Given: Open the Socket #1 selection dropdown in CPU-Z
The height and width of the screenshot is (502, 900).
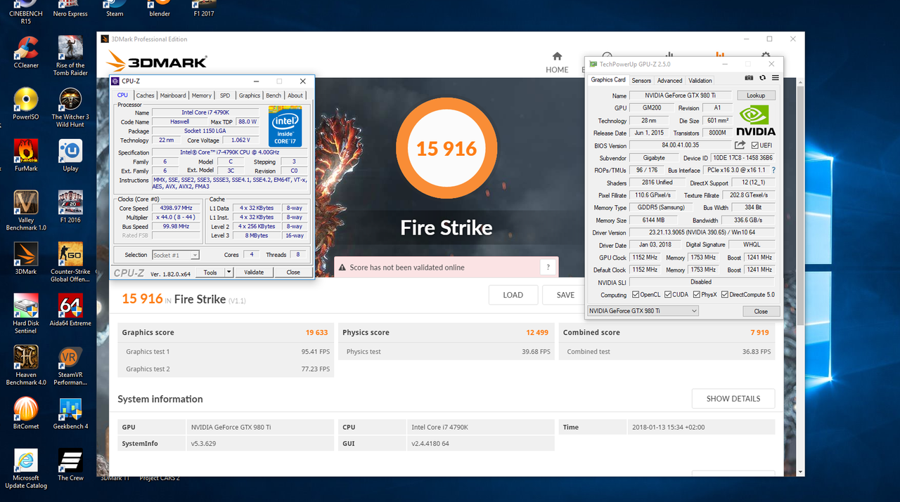Looking at the screenshot, I should (x=175, y=255).
